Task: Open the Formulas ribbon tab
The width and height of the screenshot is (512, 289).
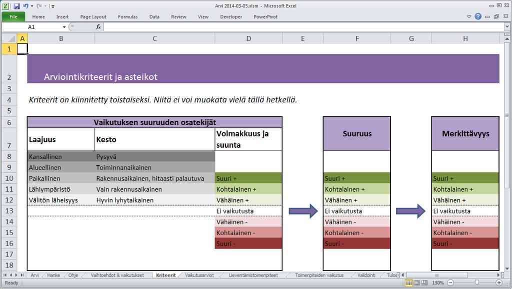Action: click(x=128, y=16)
